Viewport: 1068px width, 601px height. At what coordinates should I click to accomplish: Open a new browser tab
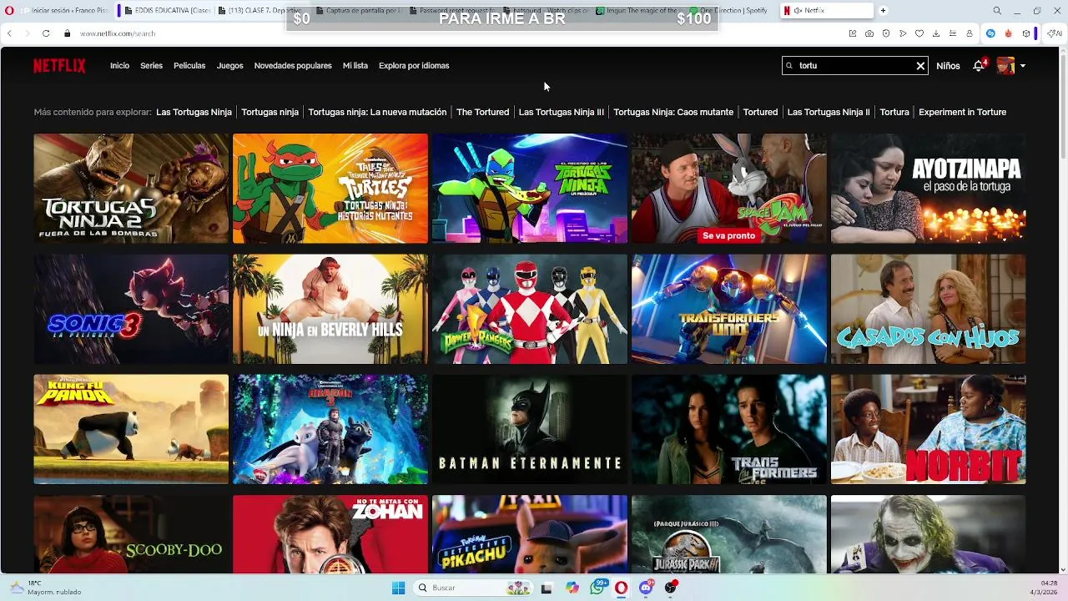[x=883, y=11]
